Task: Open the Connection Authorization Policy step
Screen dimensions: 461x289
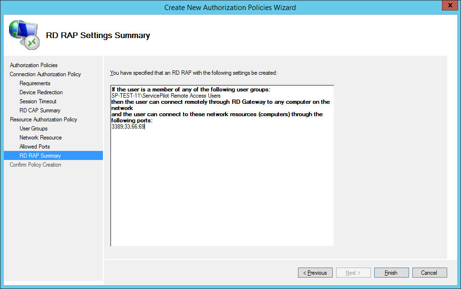Action: (x=45, y=74)
